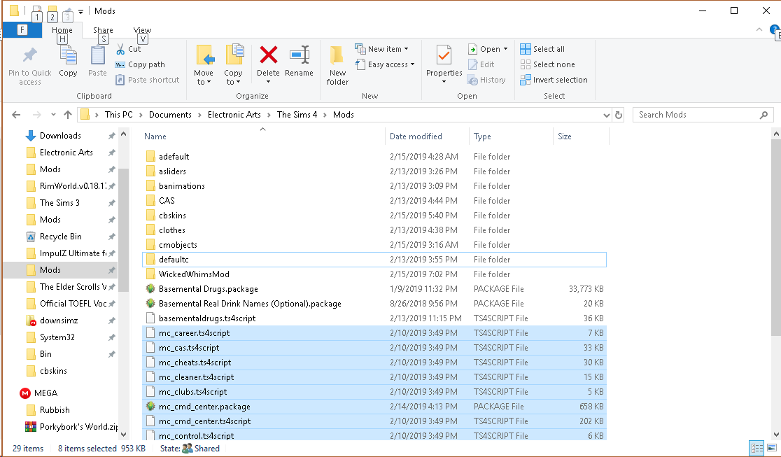
Task: Click The Sims 4 in breadcrumb
Action: [297, 115]
